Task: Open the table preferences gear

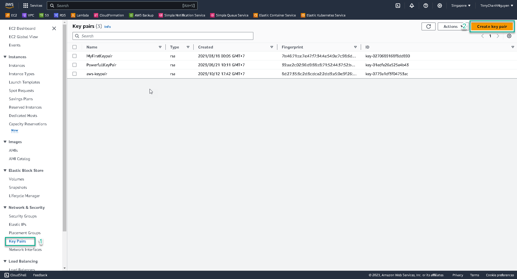Action: [x=509, y=36]
